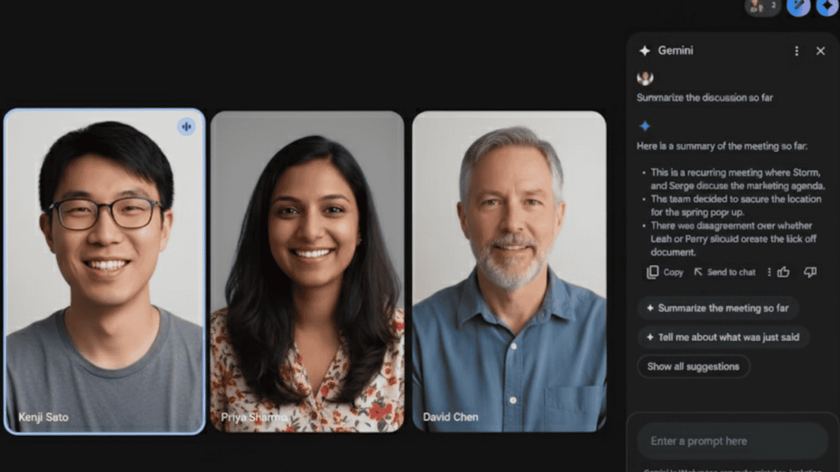The width and height of the screenshot is (840, 472).
Task: Click the white Gemini sparkle logo in header
Action: coord(644,50)
